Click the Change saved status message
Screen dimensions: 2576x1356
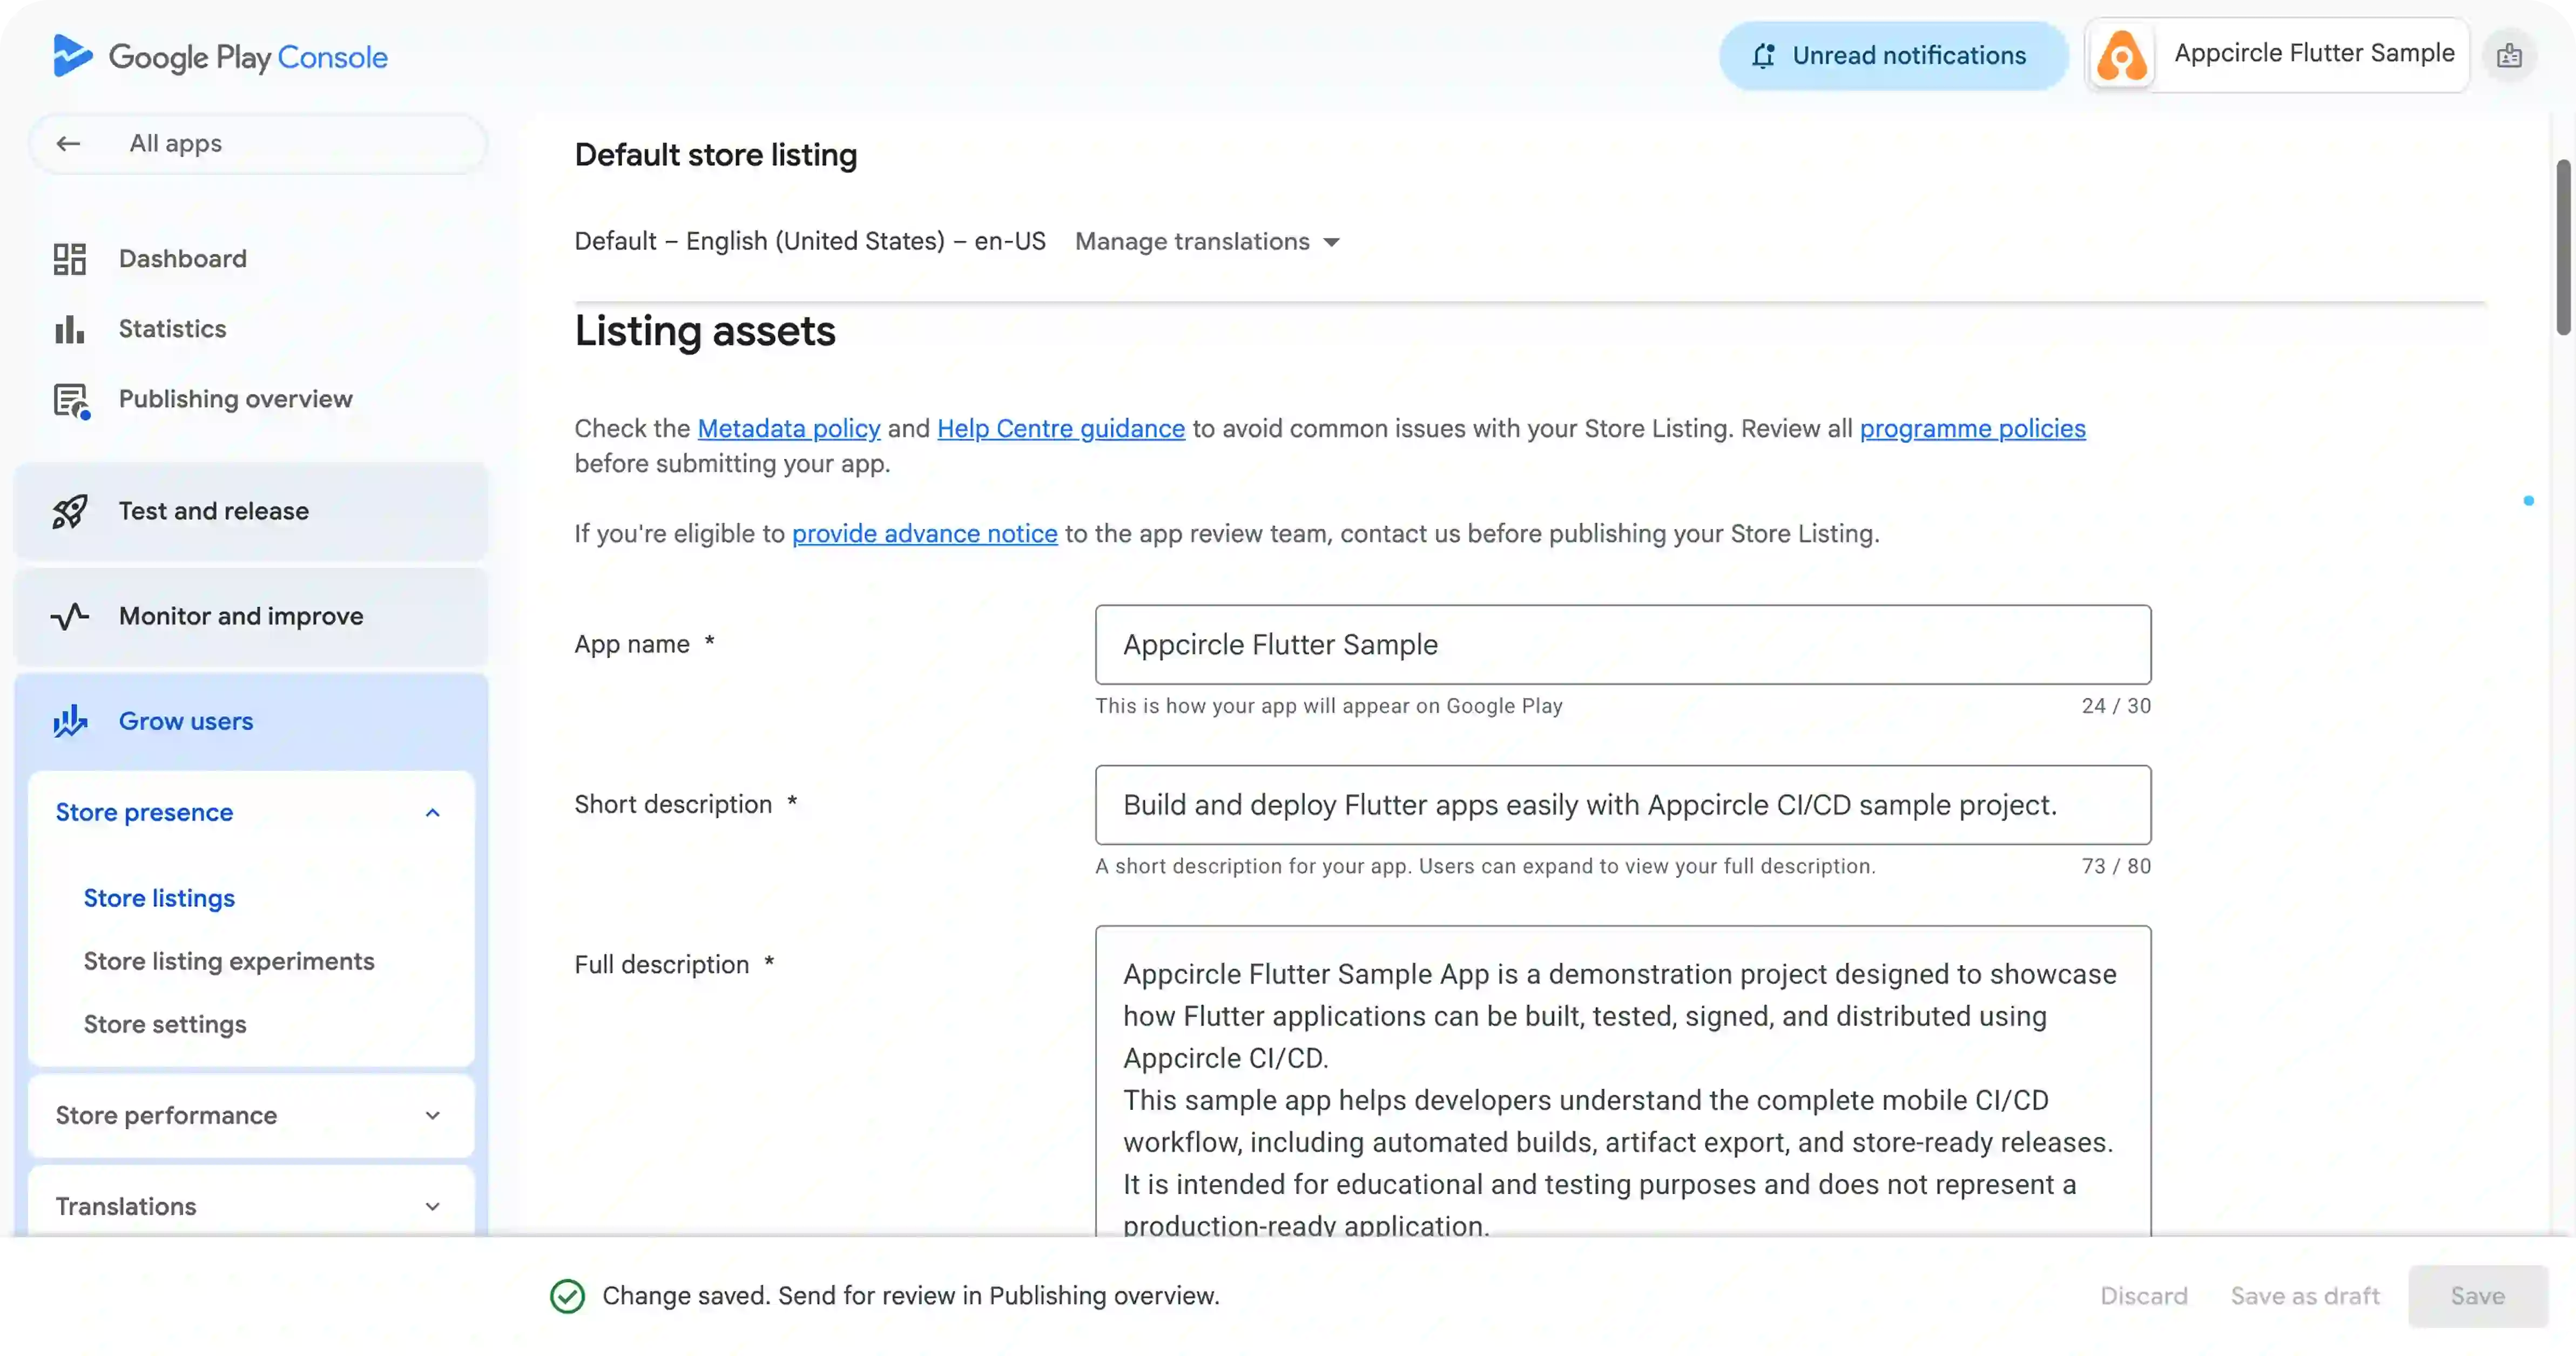pyautogui.click(x=910, y=1296)
